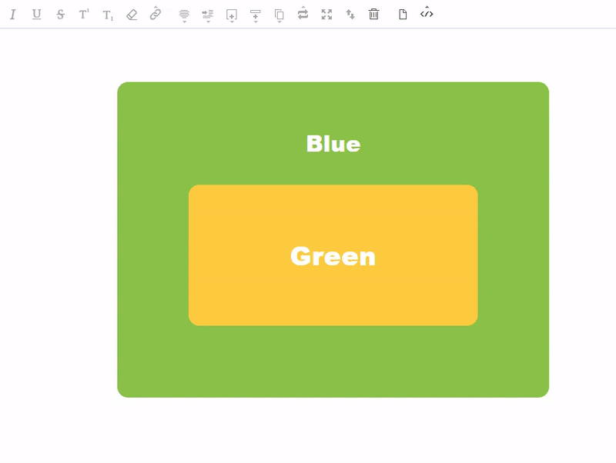
Task: Apply superscript formatting
Action: point(84,15)
